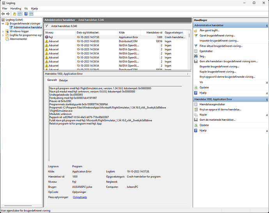Collapse the Hændelse 1000 actions section
269x213 pixels.
(x=267, y=99)
